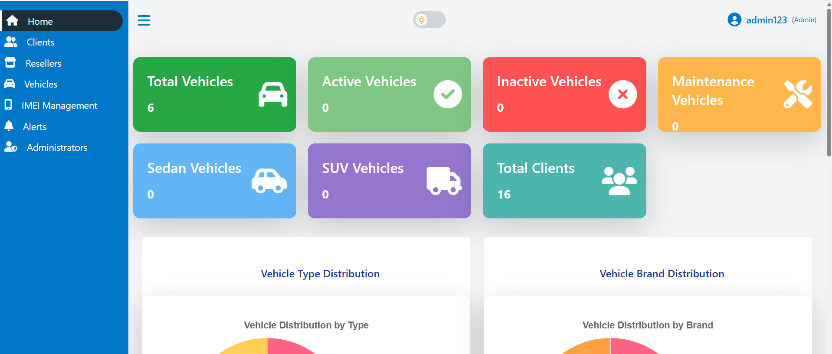Select IMEI Management in the sidebar
This screenshot has width=832, height=354.
coord(62,105)
